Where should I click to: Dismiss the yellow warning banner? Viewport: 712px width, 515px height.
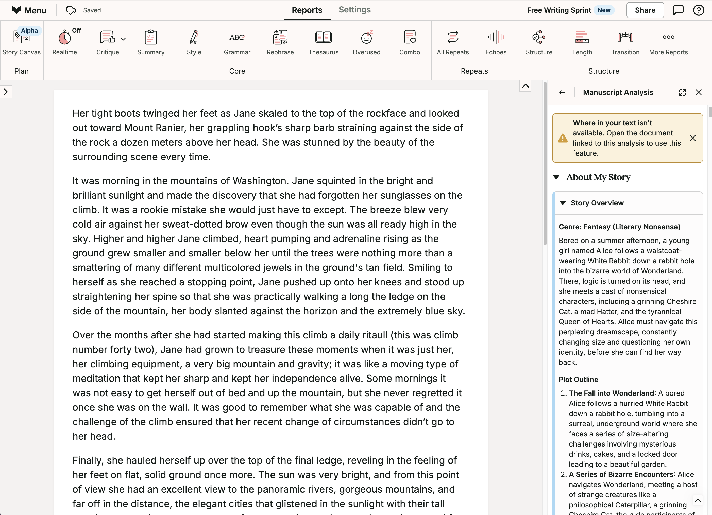click(692, 138)
